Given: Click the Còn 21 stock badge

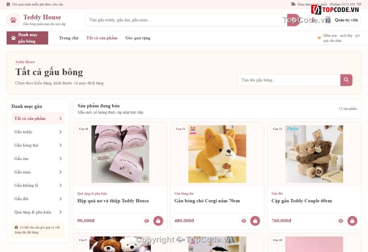Looking at the screenshot, I should [x=181, y=129].
